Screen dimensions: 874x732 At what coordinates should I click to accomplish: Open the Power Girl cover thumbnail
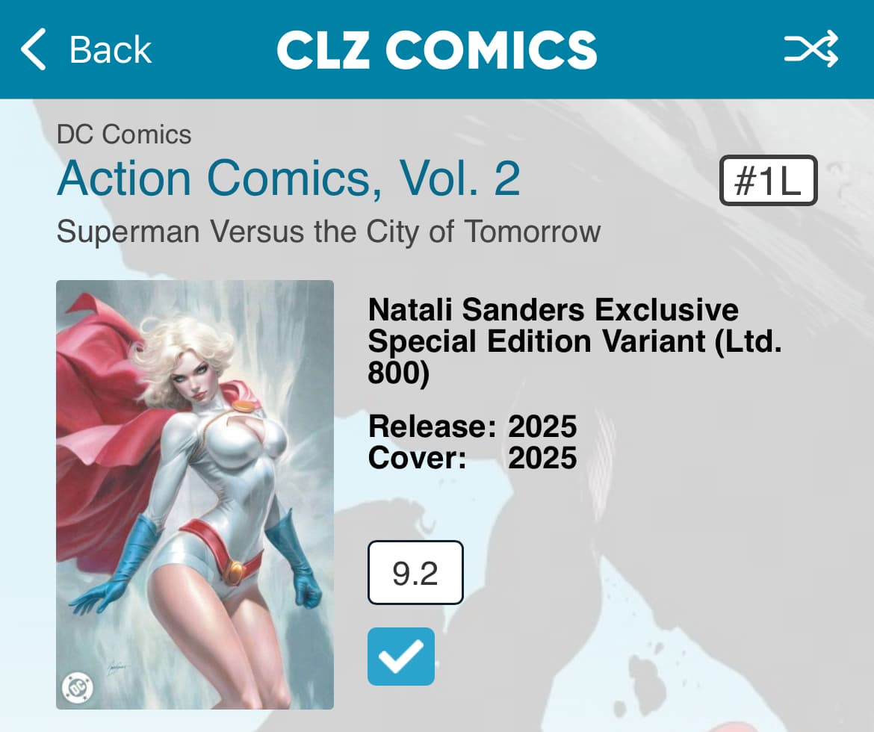[x=194, y=494]
